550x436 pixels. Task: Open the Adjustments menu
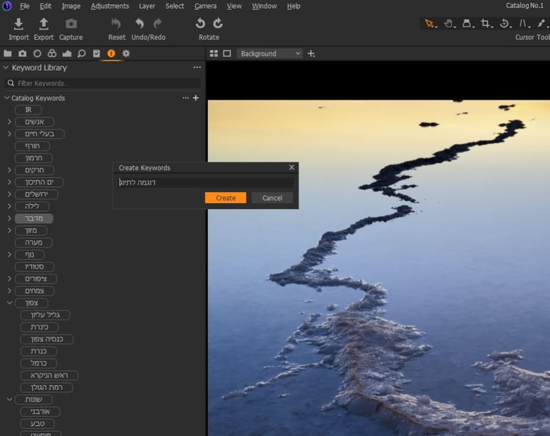(109, 6)
